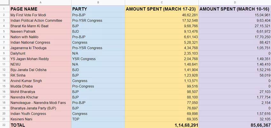
Task: Select the Indian Political Action Committee cell
Action: pyautogui.click(x=40, y=20)
